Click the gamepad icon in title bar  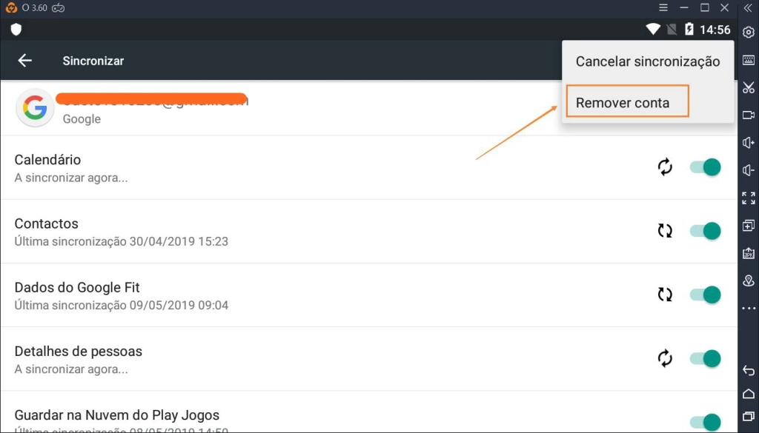click(x=59, y=8)
